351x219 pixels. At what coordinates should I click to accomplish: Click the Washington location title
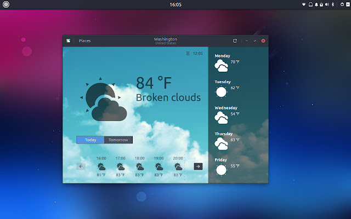pyautogui.click(x=166, y=39)
